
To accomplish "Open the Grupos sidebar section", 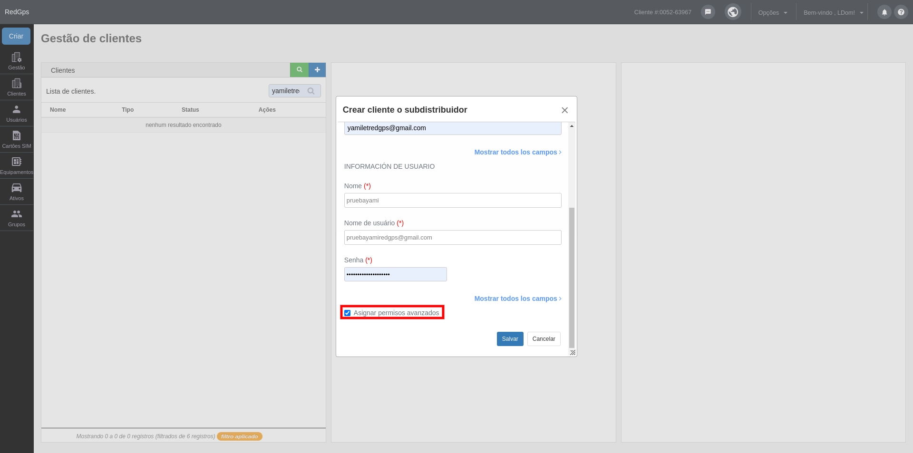I will (x=17, y=218).
